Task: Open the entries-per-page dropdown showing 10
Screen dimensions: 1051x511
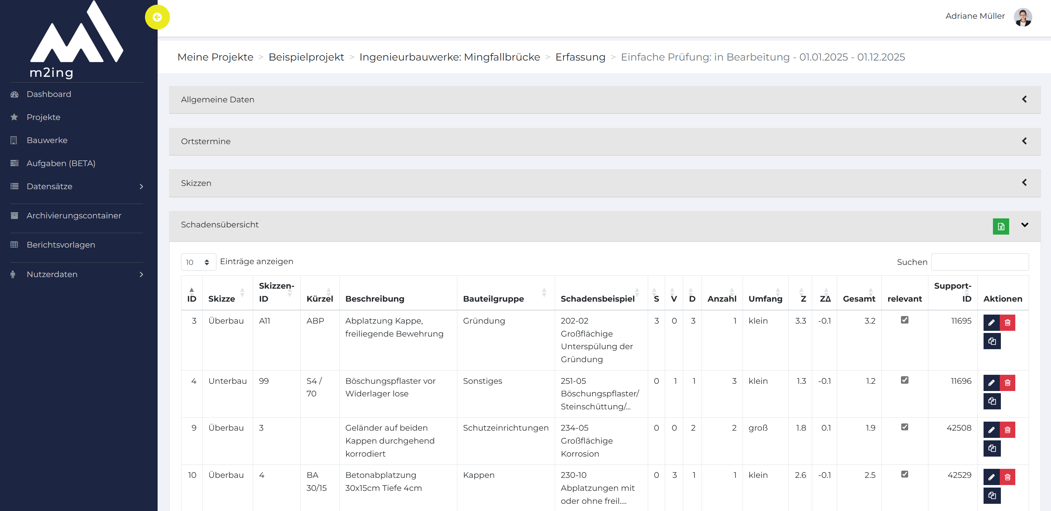Action: tap(198, 262)
